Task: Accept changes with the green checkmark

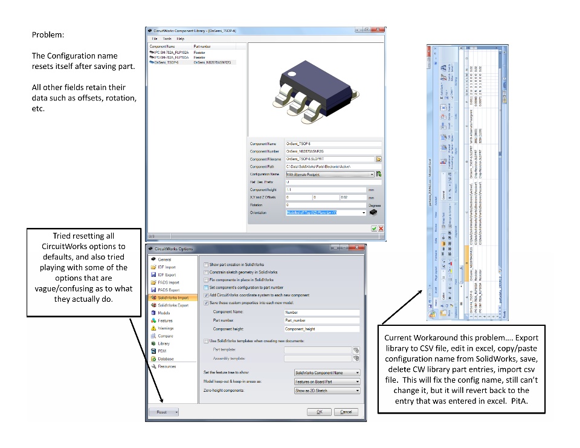Action: [374, 229]
